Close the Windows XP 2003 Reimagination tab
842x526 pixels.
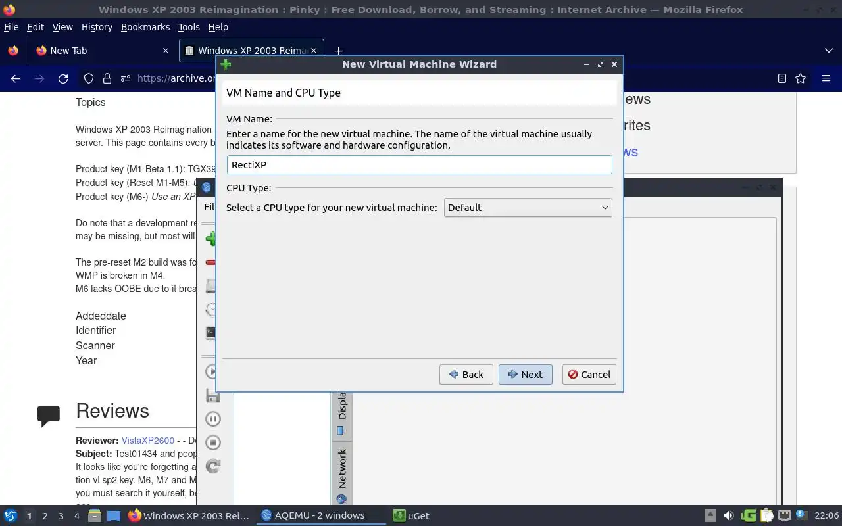(x=314, y=51)
